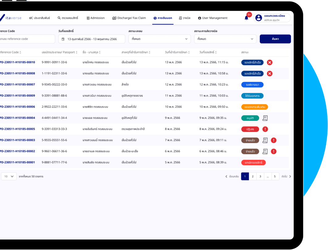Open the Admission tab
The image size is (328, 250).
click(96, 18)
